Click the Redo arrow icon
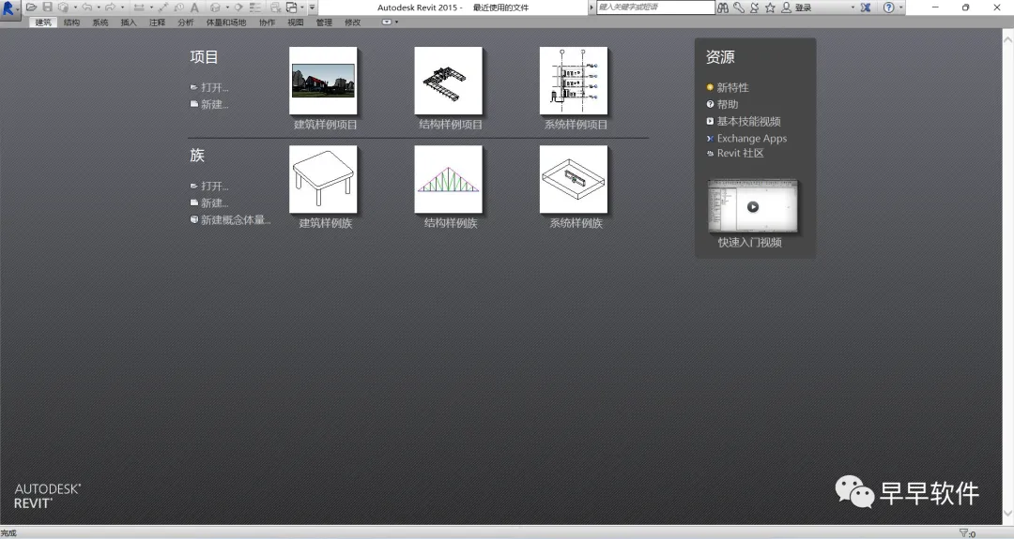This screenshot has height=539, width=1014. 111,7
